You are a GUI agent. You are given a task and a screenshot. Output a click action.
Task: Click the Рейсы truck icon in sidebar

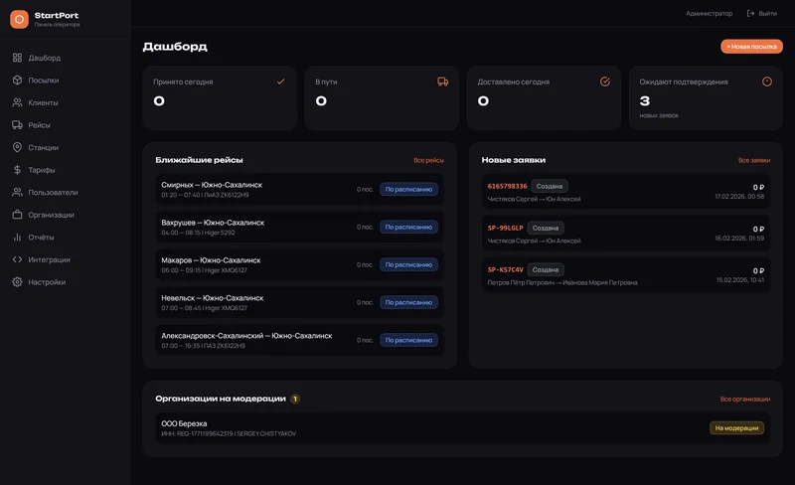[x=17, y=125]
